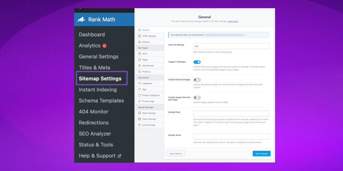Select the Categories taxonomy tab

150,83
